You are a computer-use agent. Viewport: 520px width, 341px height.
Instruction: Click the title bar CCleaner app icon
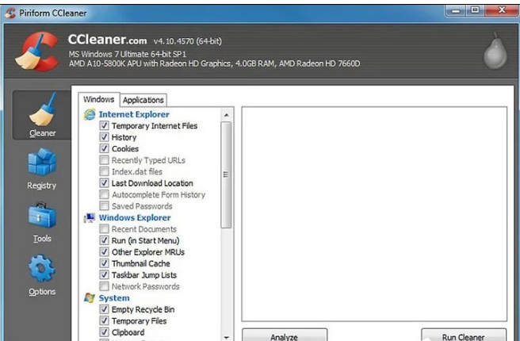click(x=10, y=13)
